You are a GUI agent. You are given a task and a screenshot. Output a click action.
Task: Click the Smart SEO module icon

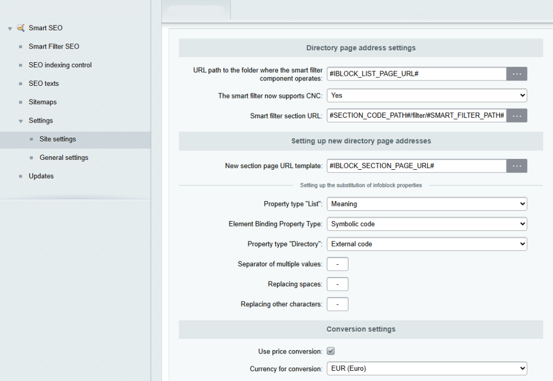pyautogui.click(x=21, y=28)
